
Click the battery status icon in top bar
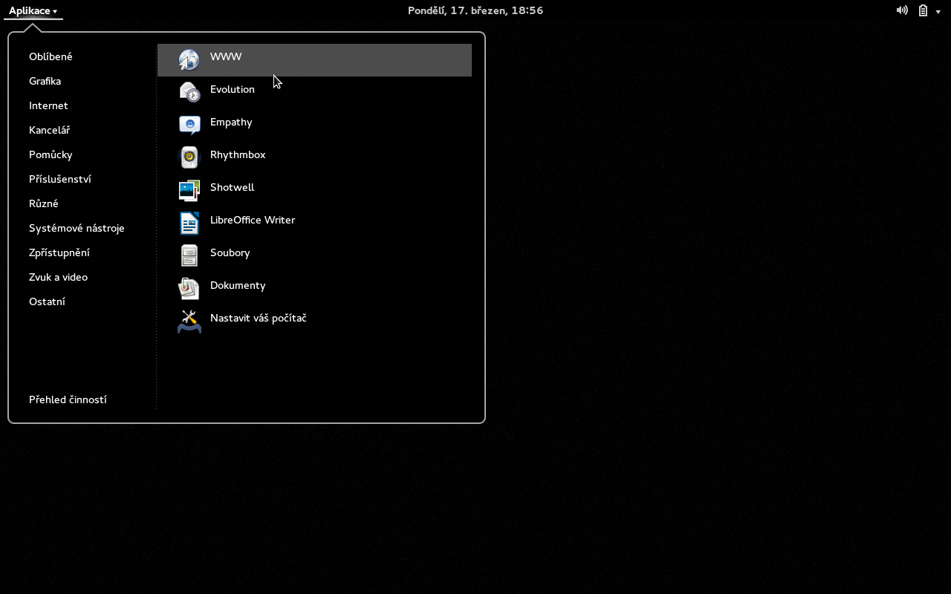pyautogui.click(x=923, y=10)
